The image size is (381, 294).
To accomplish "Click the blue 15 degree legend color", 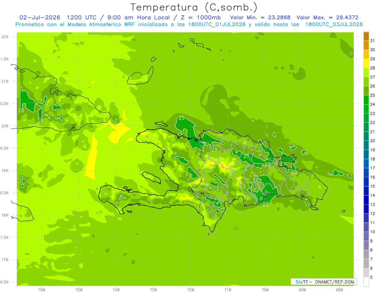I will (x=366, y=182).
